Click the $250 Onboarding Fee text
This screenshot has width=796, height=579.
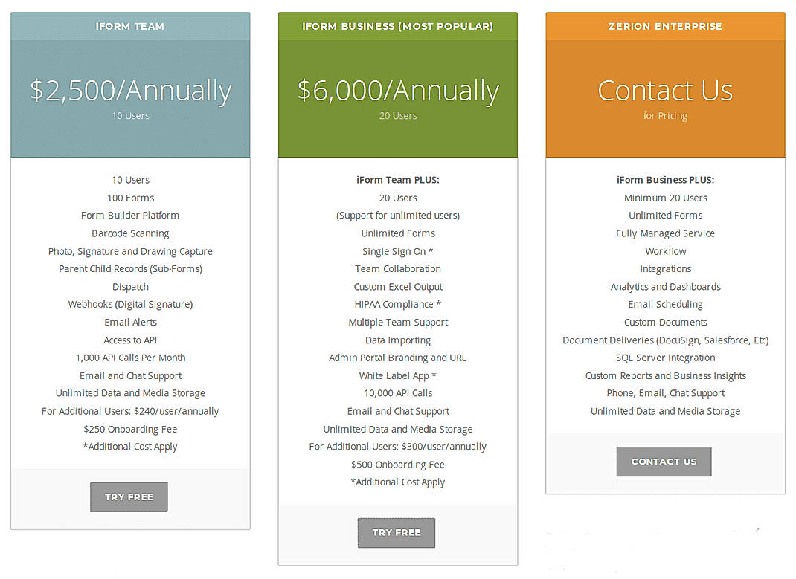click(130, 429)
